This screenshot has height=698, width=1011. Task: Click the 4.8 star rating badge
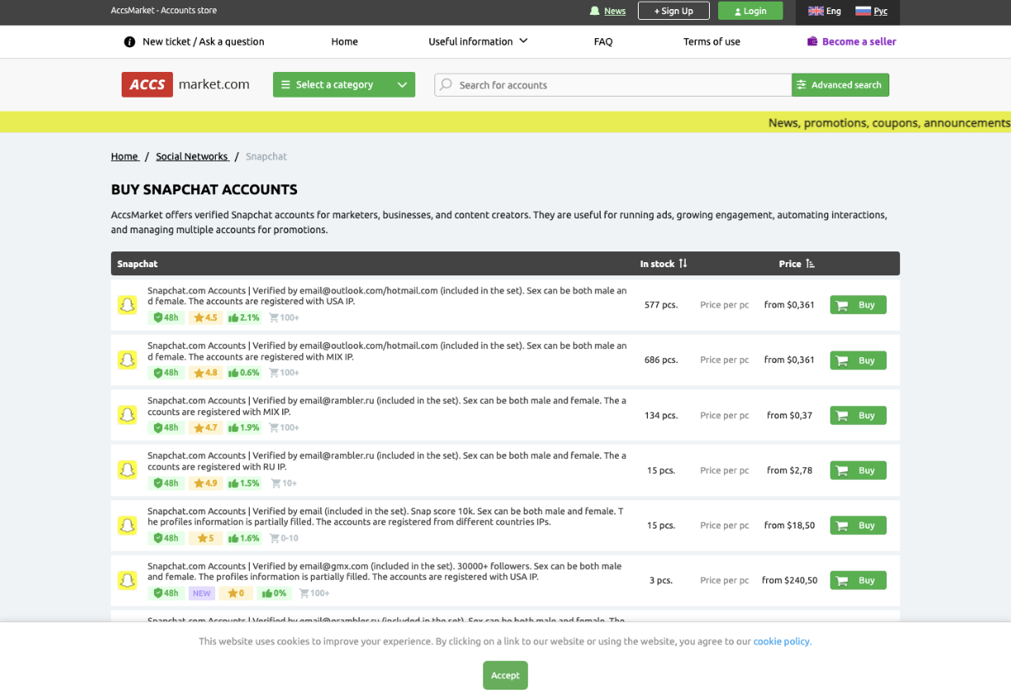click(205, 372)
